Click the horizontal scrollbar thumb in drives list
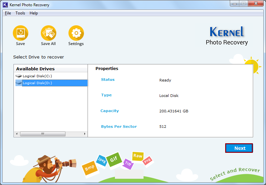The width and height of the screenshot is (266, 185). pos(43,134)
